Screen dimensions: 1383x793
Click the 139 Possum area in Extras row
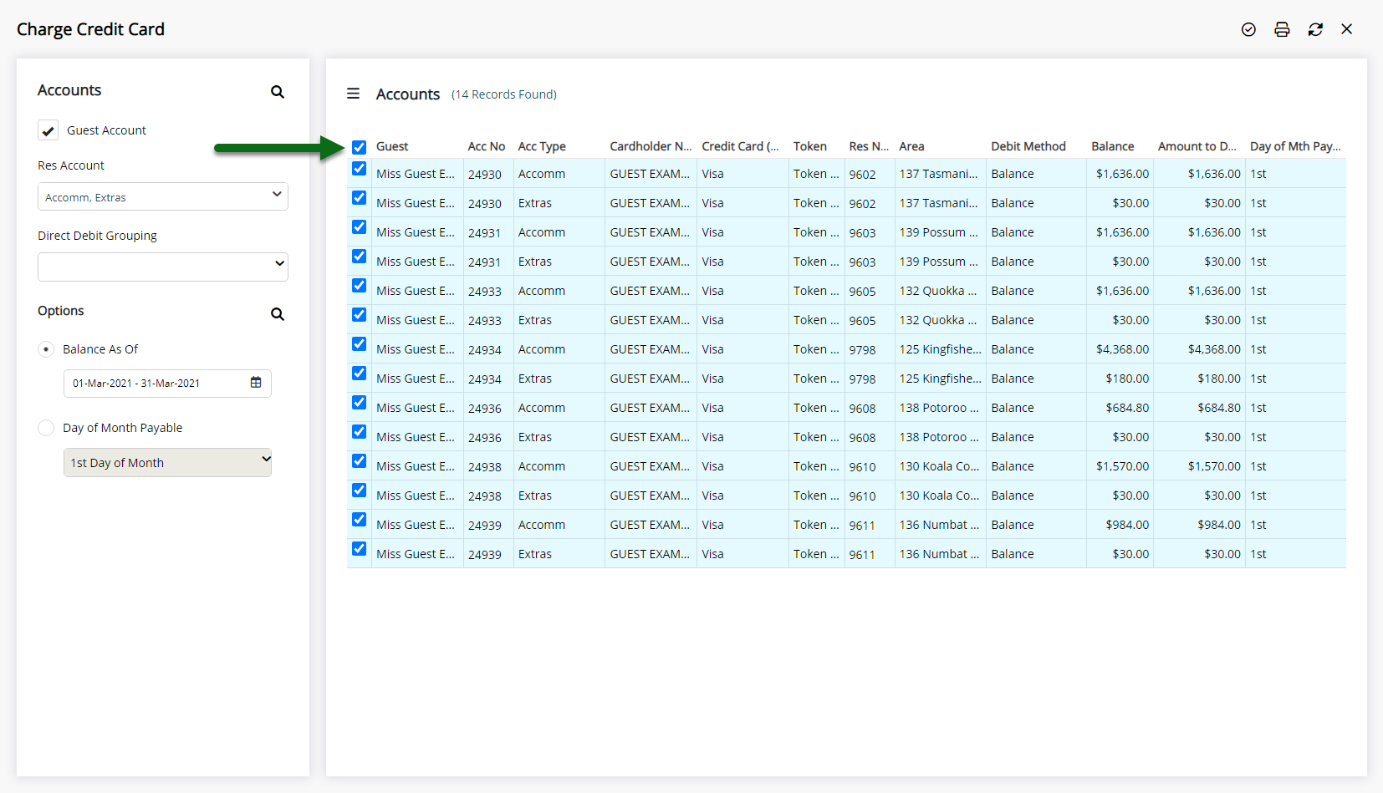tap(938, 262)
